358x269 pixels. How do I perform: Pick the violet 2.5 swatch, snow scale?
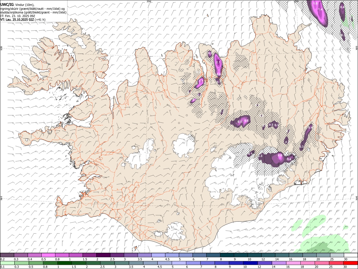click(x=117, y=255)
